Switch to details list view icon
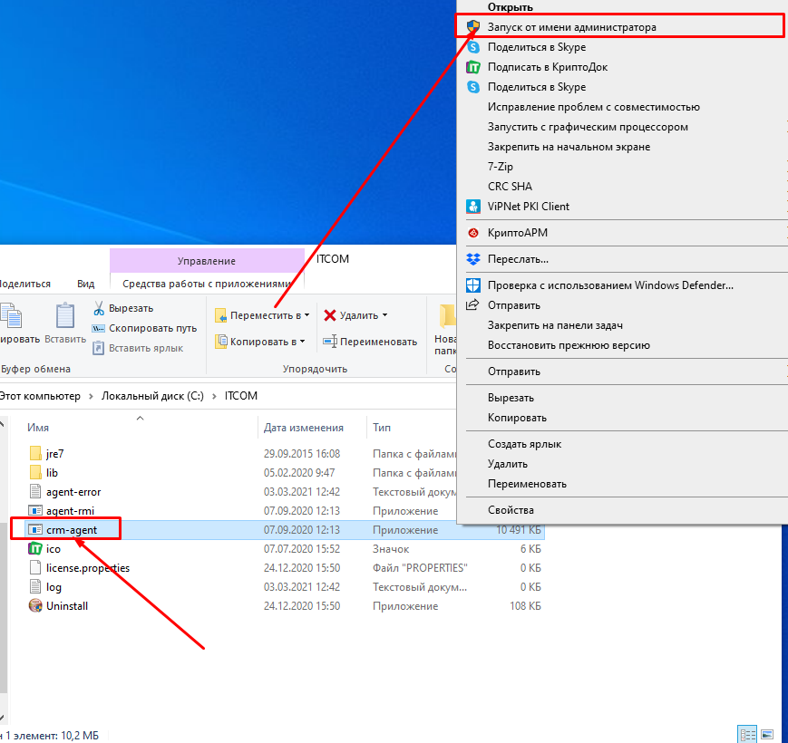This screenshot has width=788, height=743. pyautogui.click(x=747, y=734)
